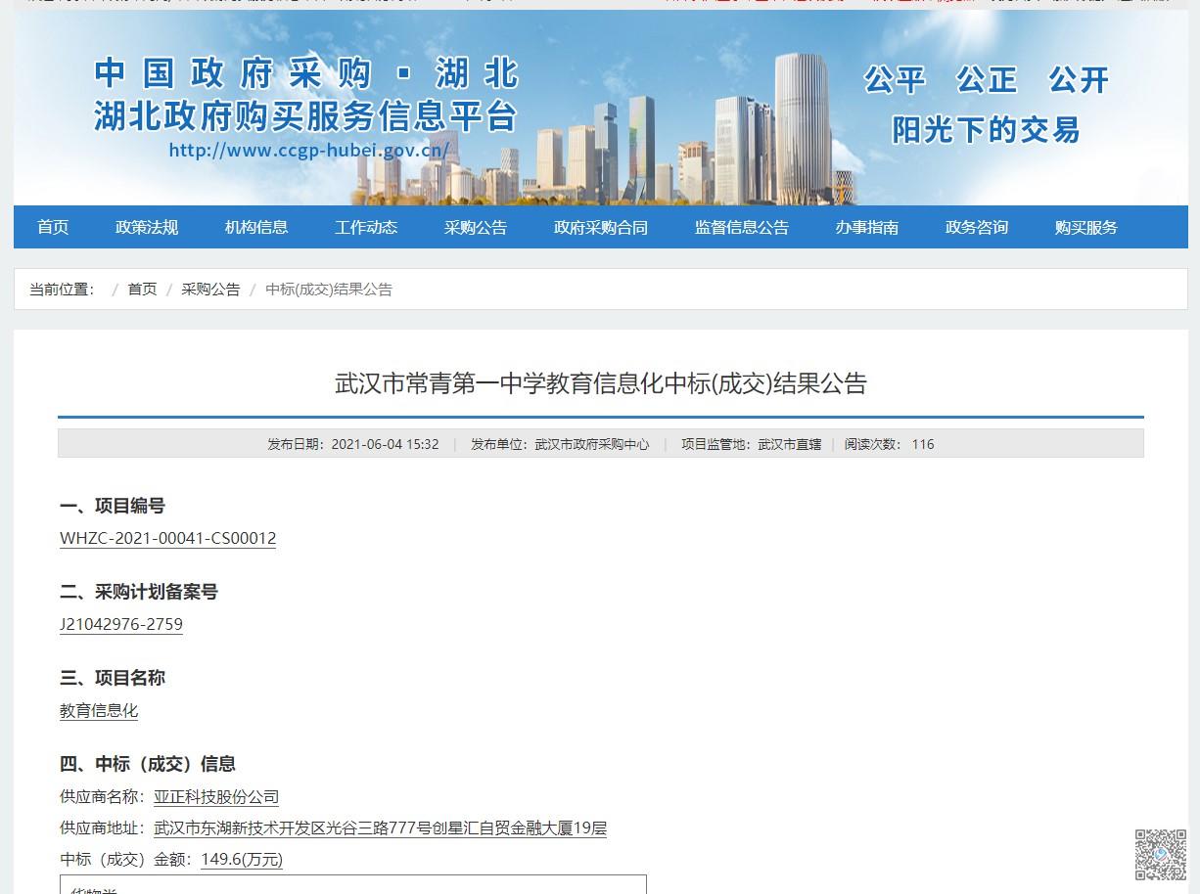Open 购买服务 in the navigation bar
This screenshot has height=894, width=1200.
[x=1086, y=227]
